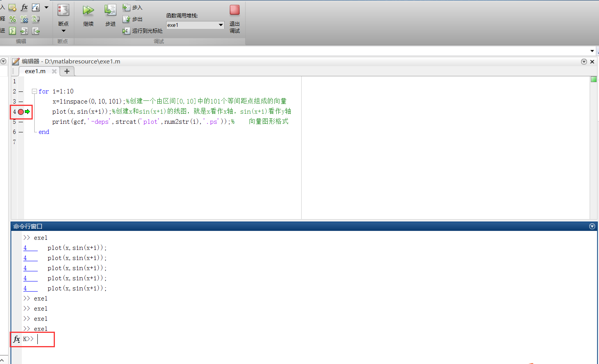Toggle the breakpoint on line 4
Screen dimensions: 599x364
point(21,112)
